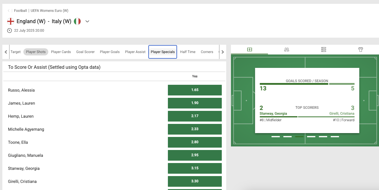
Task: Click Girelli, Cristiana in the odds list
Action: (x=22, y=181)
